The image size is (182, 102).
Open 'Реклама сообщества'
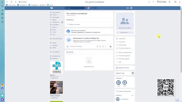tap(123, 48)
